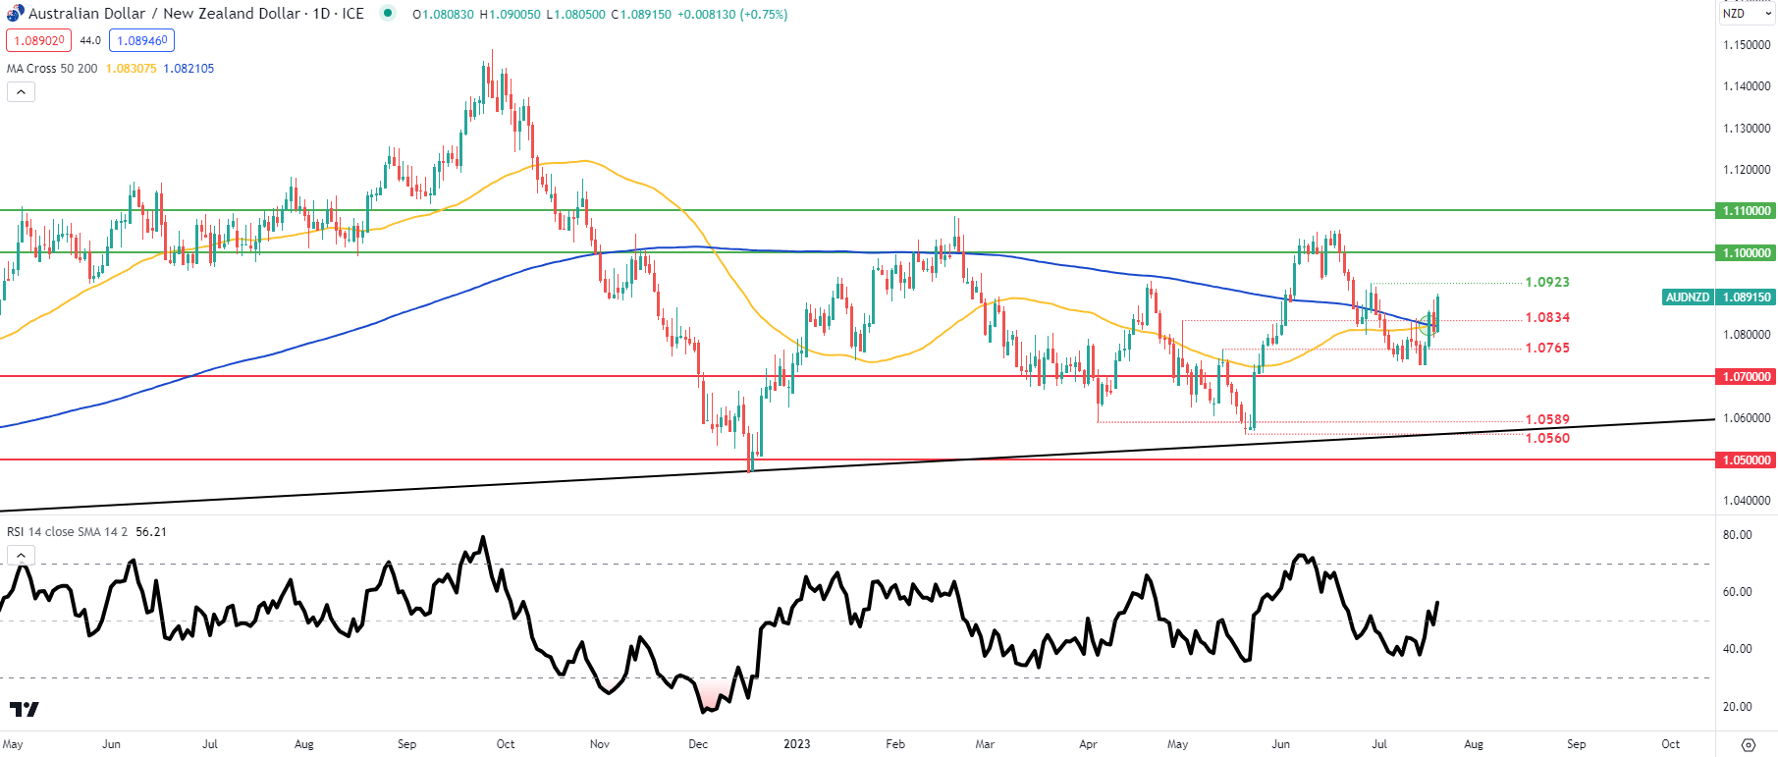Click the green market status indicator dot
The height and width of the screenshot is (757, 1778).
point(388,13)
